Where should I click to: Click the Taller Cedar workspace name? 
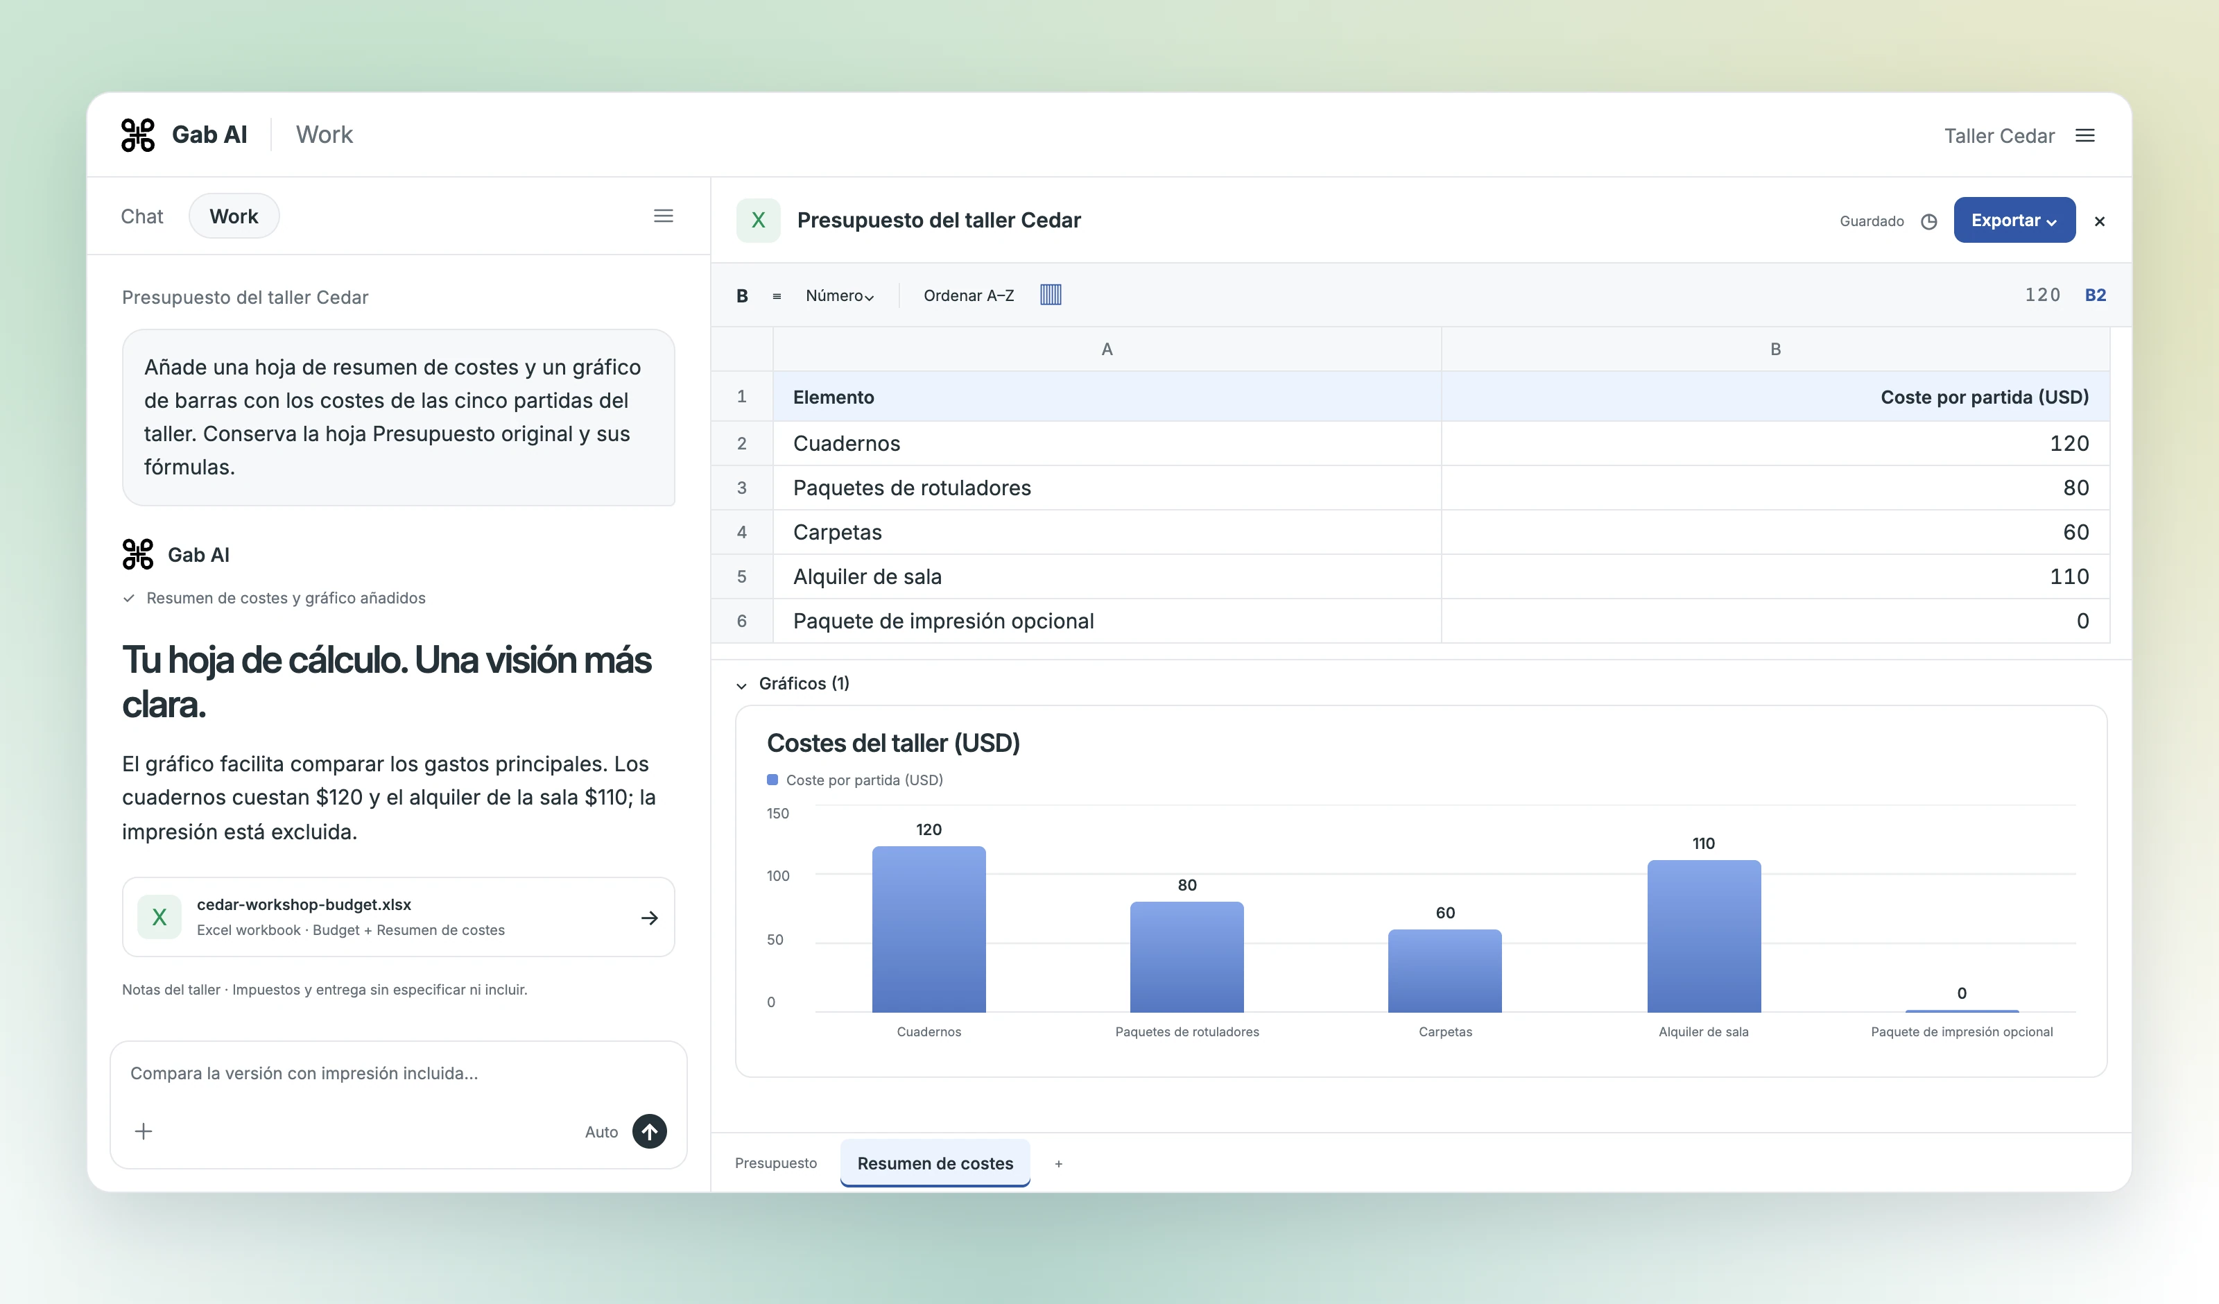tap(1999, 136)
